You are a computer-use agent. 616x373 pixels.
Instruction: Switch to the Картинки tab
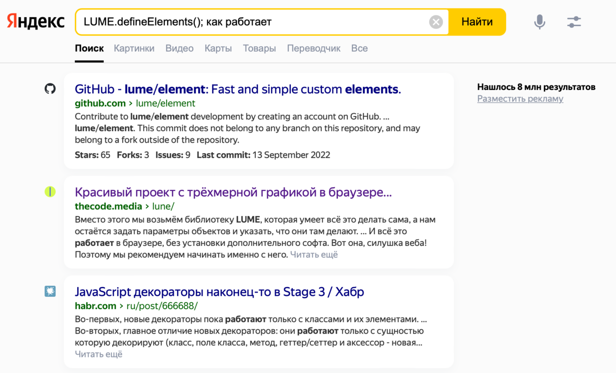click(134, 48)
